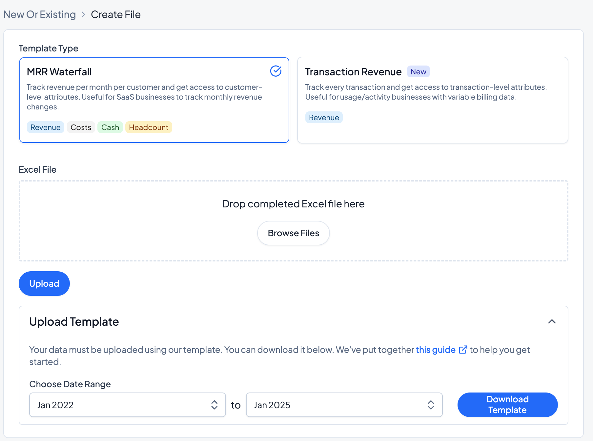Click the orange Headcount tag
593x441 pixels.
coord(149,127)
